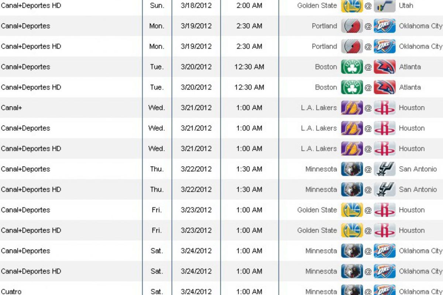Select Portland logo in Canal+Deportes HD row

point(352,46)
